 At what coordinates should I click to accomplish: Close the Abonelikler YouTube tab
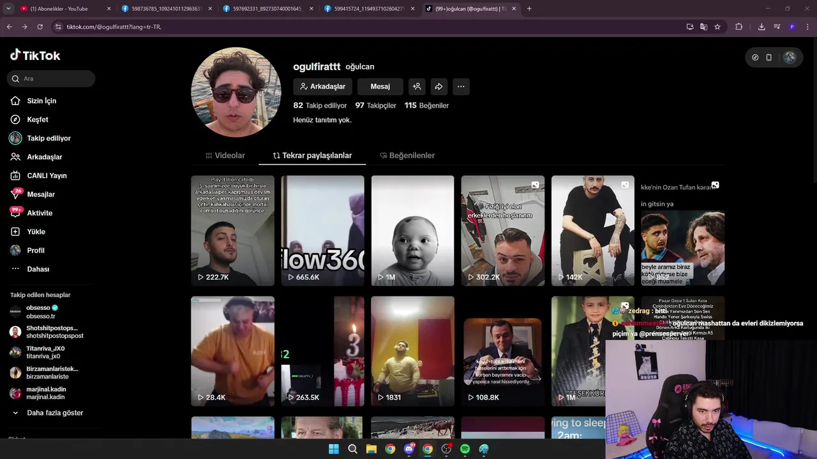[x=109, y=9]
